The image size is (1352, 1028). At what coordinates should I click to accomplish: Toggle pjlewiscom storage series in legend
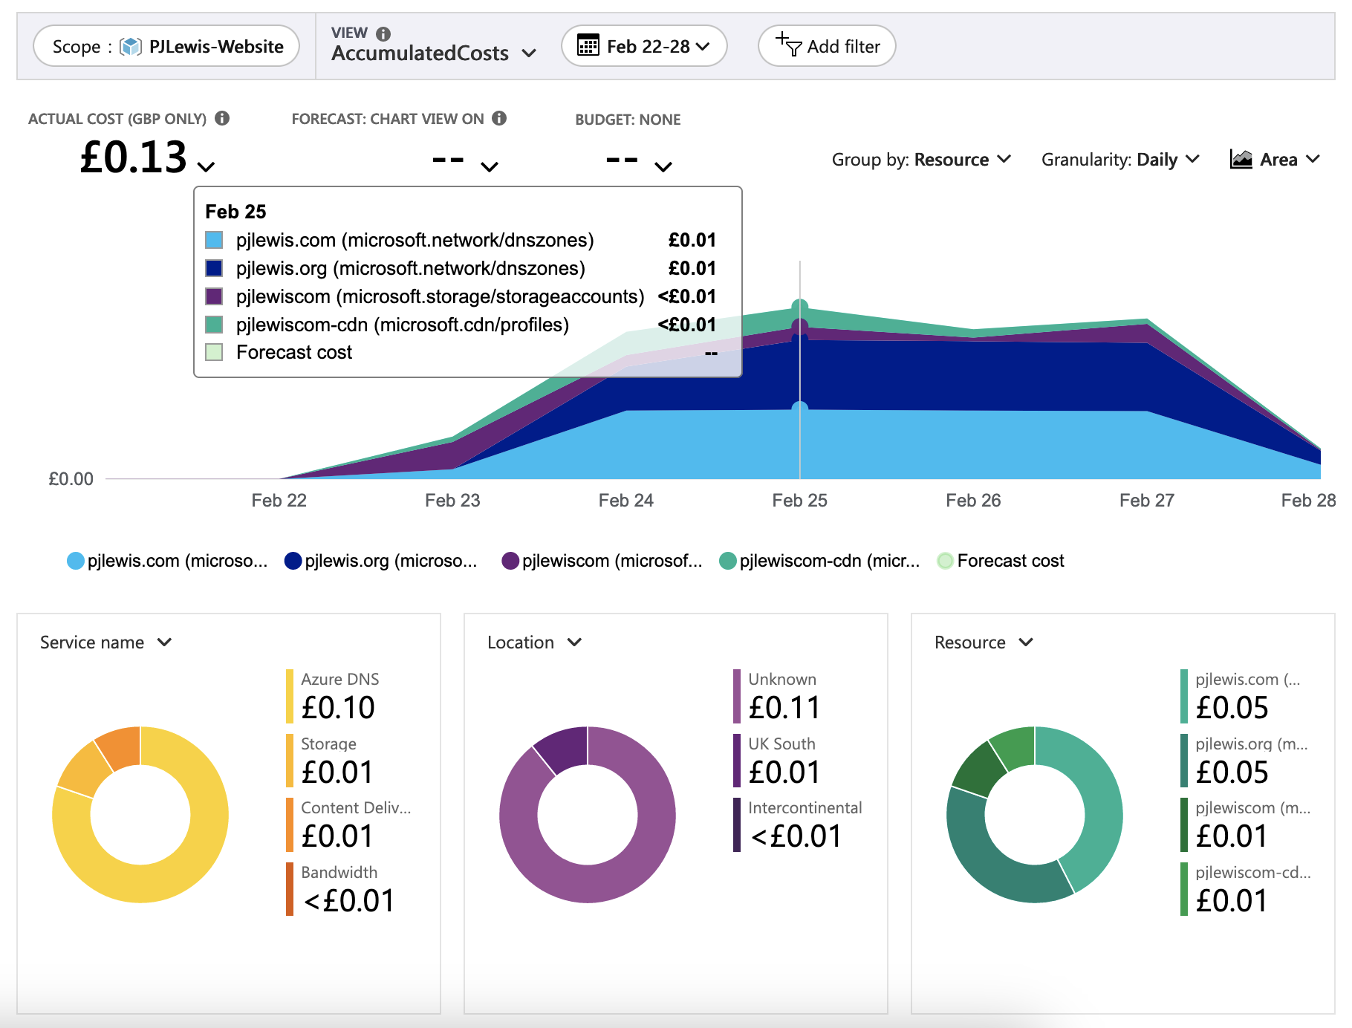click(x=602, y=561)
